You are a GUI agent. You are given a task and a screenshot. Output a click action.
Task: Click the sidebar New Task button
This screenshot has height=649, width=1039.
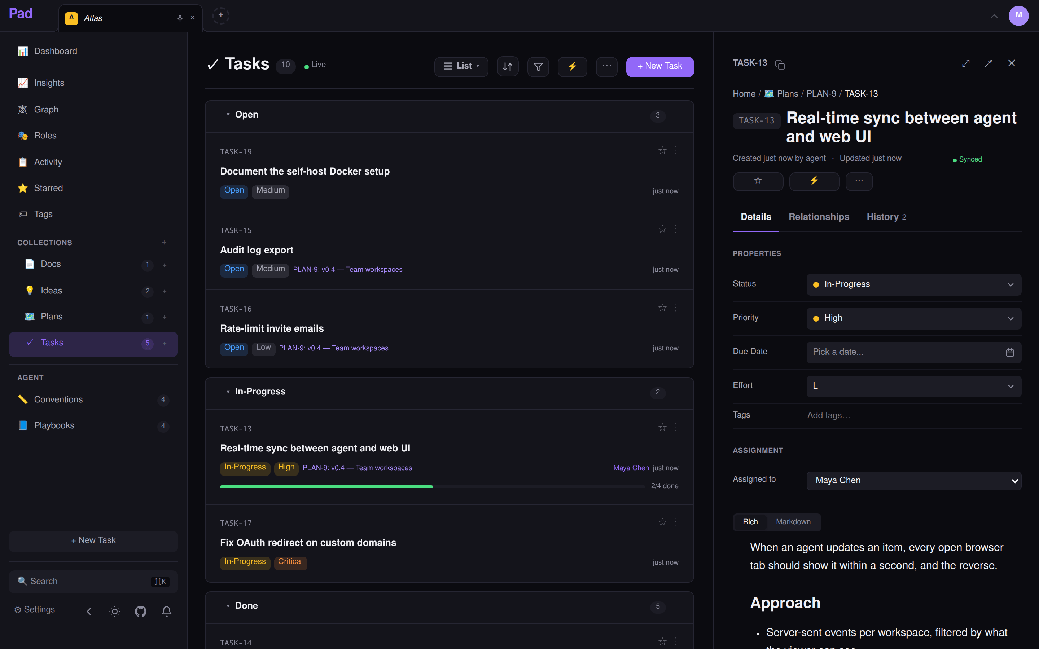pos(93,541)
